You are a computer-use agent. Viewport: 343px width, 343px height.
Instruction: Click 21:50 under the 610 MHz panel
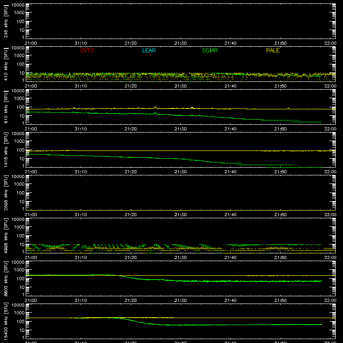[x=280, y=129]
